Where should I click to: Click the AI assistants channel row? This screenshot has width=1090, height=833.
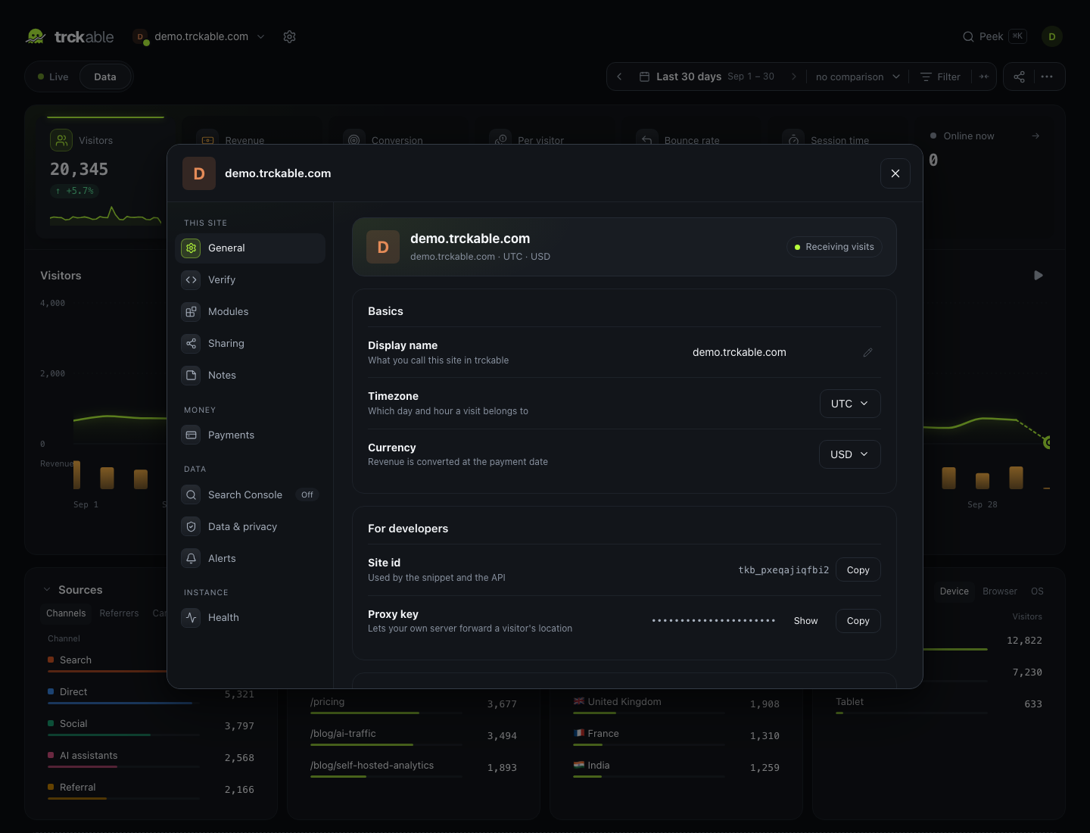click(x=151, y=757)
